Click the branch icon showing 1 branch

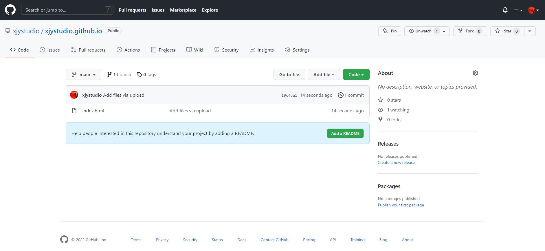tap(109, 75)
